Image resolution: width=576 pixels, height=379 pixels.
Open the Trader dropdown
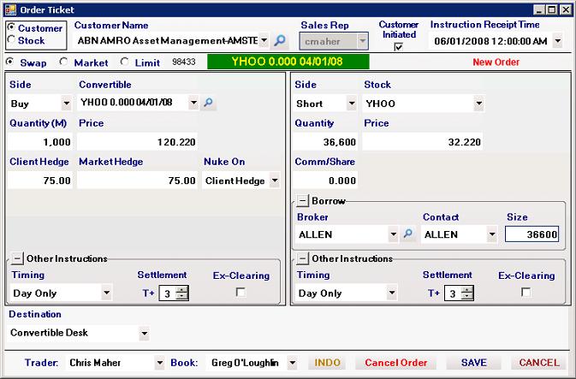pyautogui.click(x=159, y=363)
